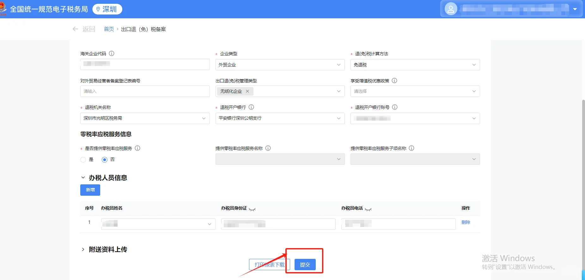The height and width of the screenshot is (280, 585).
Task: Click the 办税员电话 input field in row 1
Action: click(x=398, y=224)
